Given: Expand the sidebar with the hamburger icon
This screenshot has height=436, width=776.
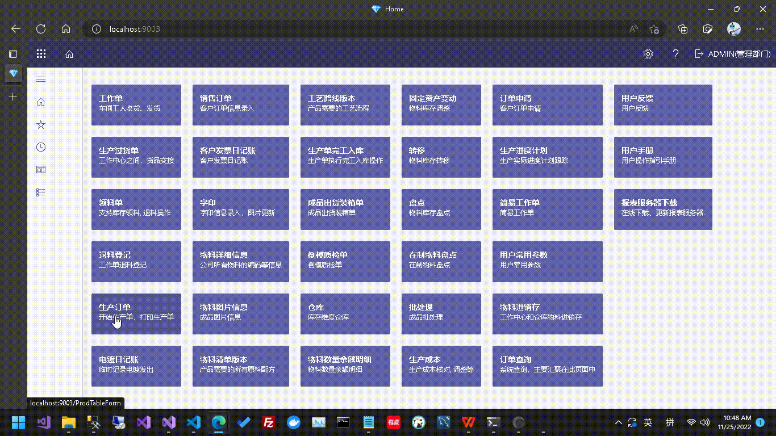Looking at the screenshot, I should [x=40, y=79].
